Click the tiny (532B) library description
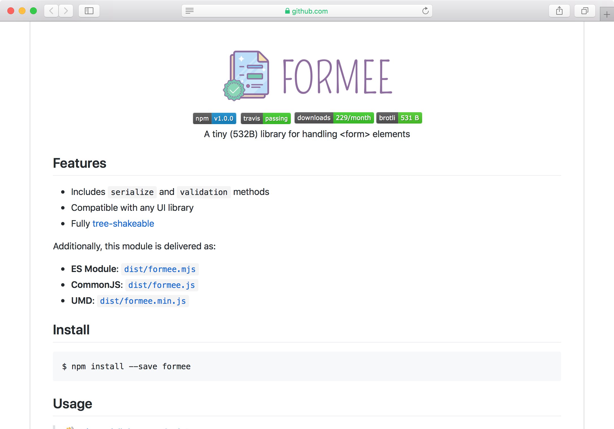This screenshot has height=429, width=614. coord(307,134)
